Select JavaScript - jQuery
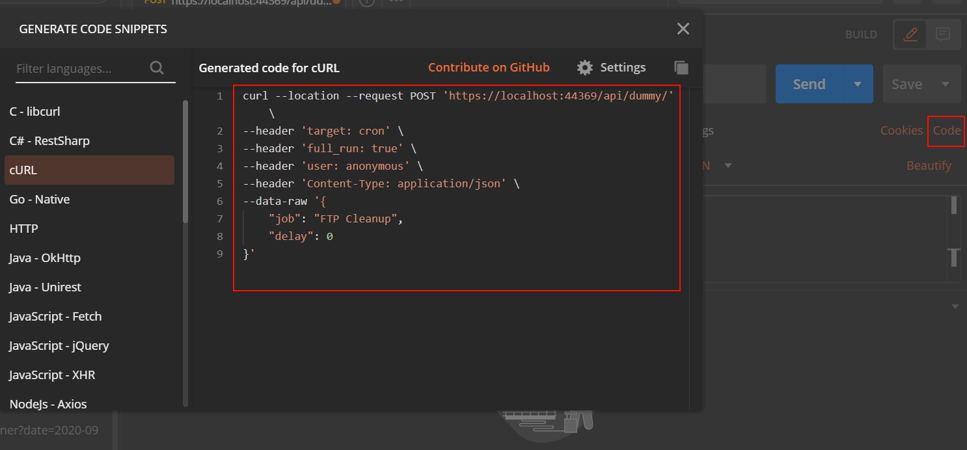The width and height of the screenshot is (967, 450). pos(89,346)
